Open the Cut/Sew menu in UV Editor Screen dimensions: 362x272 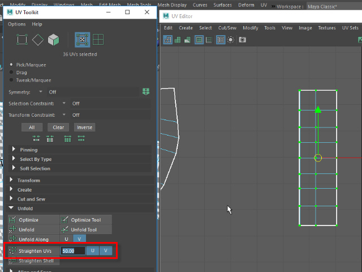point(227,28)
